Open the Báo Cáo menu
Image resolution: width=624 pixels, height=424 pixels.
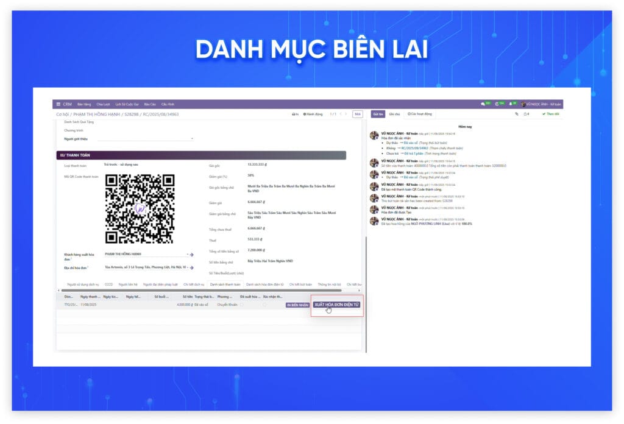click(x=150, y=104)
